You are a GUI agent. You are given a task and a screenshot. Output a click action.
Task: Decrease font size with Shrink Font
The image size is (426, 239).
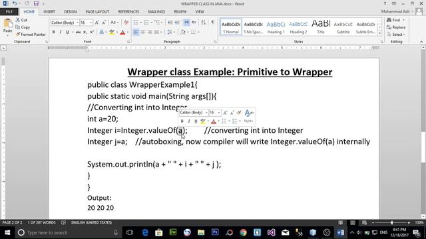pos(104,23)
